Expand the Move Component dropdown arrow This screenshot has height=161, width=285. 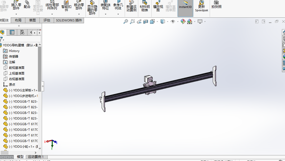(x=79, y=14)
